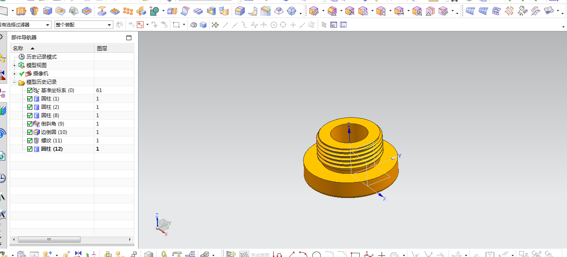Screen dimensions: 567x257
Task: Select the Circle sketch tool in bottom toolbar
Action: point(316,254)
